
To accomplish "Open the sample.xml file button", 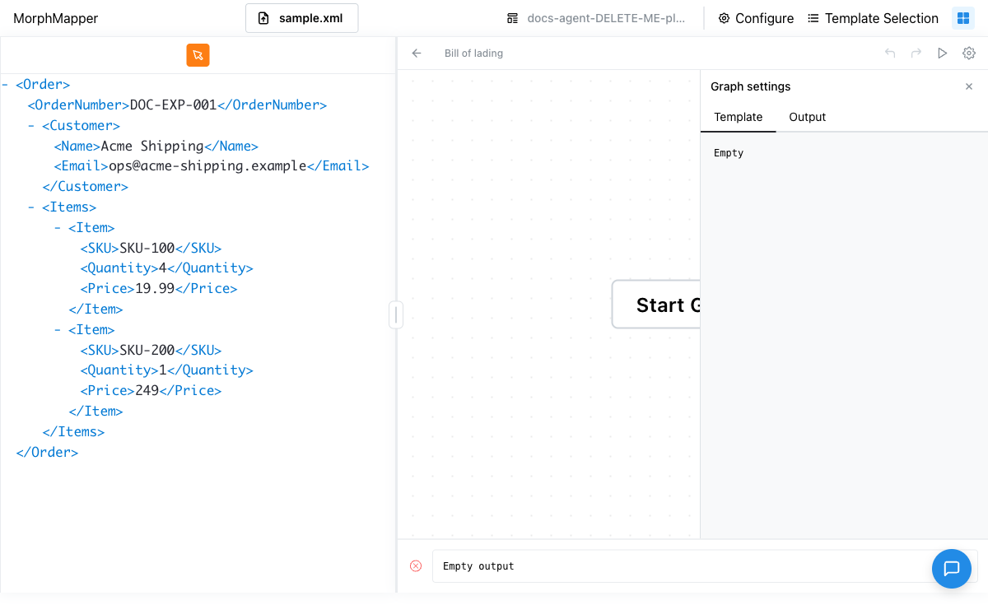I will (x=301, y=18).
